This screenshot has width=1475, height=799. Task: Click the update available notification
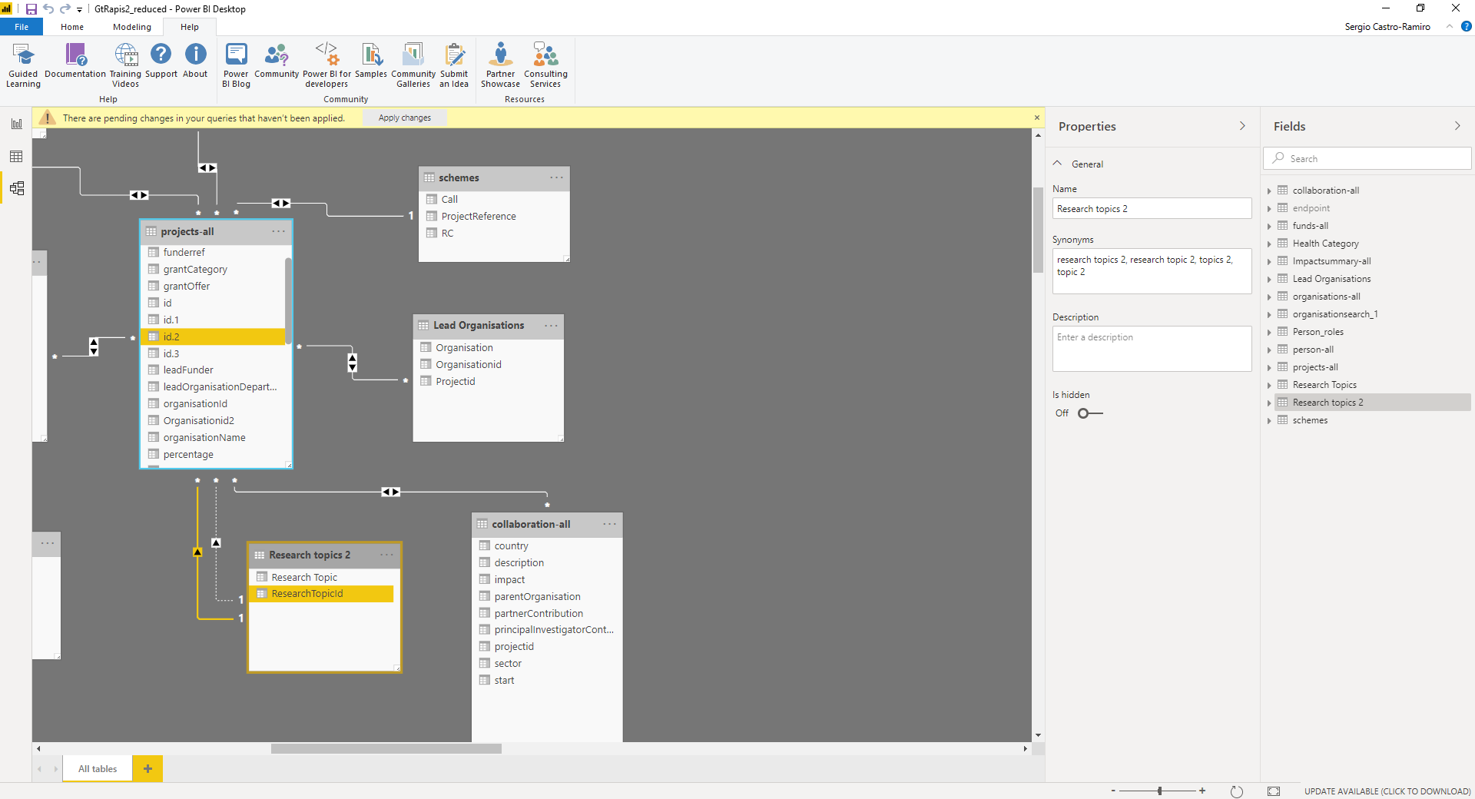pyautogui.click(x=1387, y=791)
